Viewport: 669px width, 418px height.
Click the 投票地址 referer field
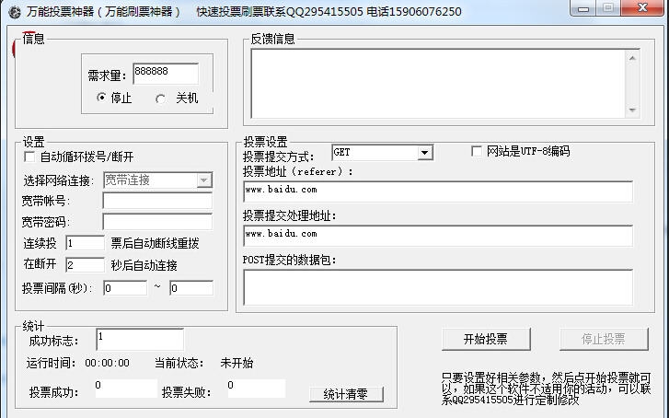pos(438,192)
